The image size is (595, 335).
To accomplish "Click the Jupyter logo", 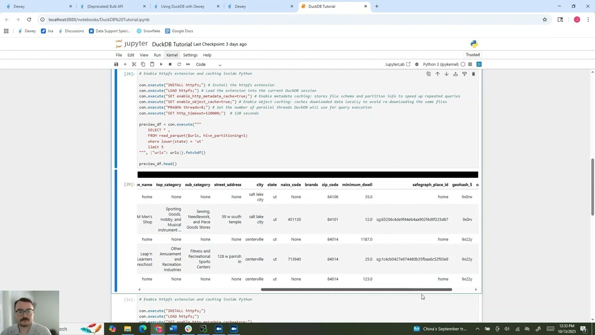I will click(132, 44).
